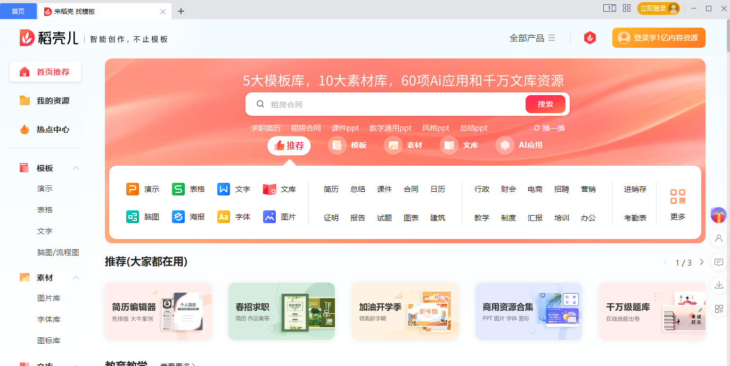730x366 pixels.
Task: Select the 文库 category tab in the banner
Action: 459,145
